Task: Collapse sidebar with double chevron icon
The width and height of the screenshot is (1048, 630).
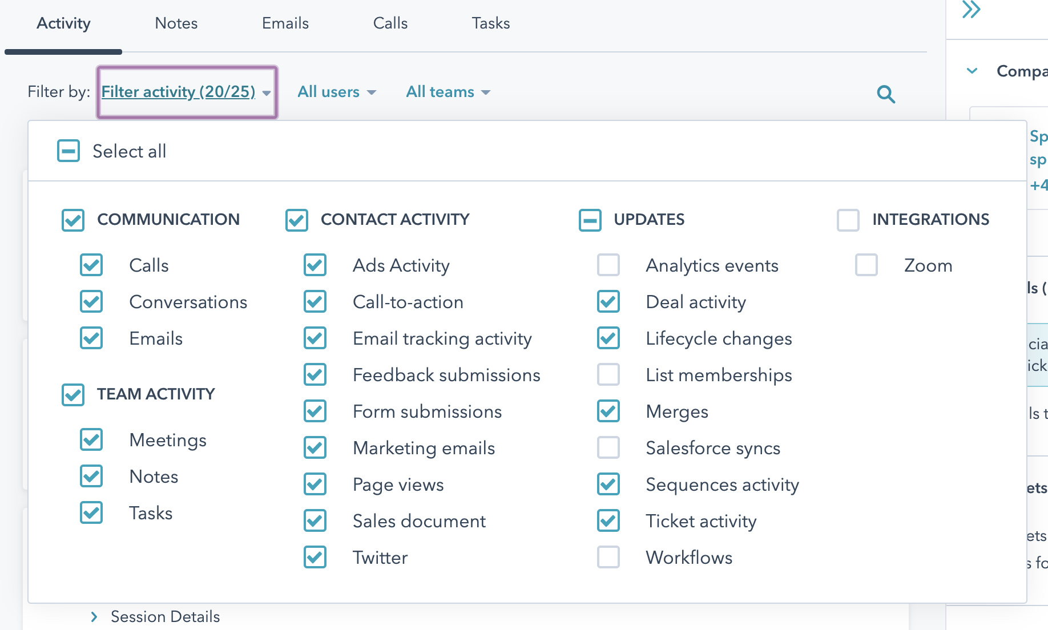Action: [x=971, y=10]
